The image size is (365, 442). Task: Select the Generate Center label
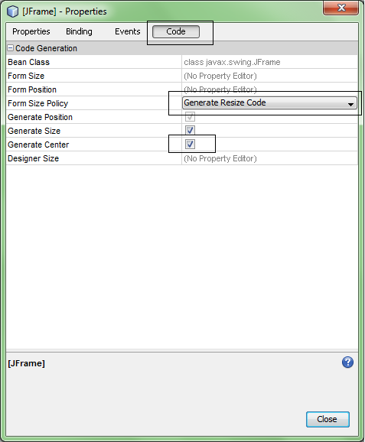[38, 145]
